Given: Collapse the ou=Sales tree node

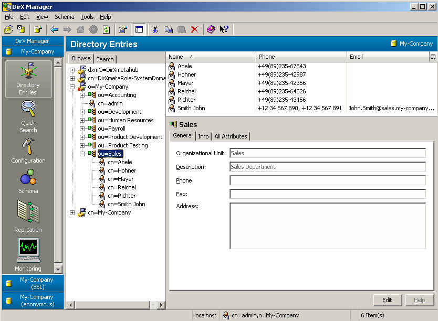Looking at the screenshot, I should click(82, 154).
